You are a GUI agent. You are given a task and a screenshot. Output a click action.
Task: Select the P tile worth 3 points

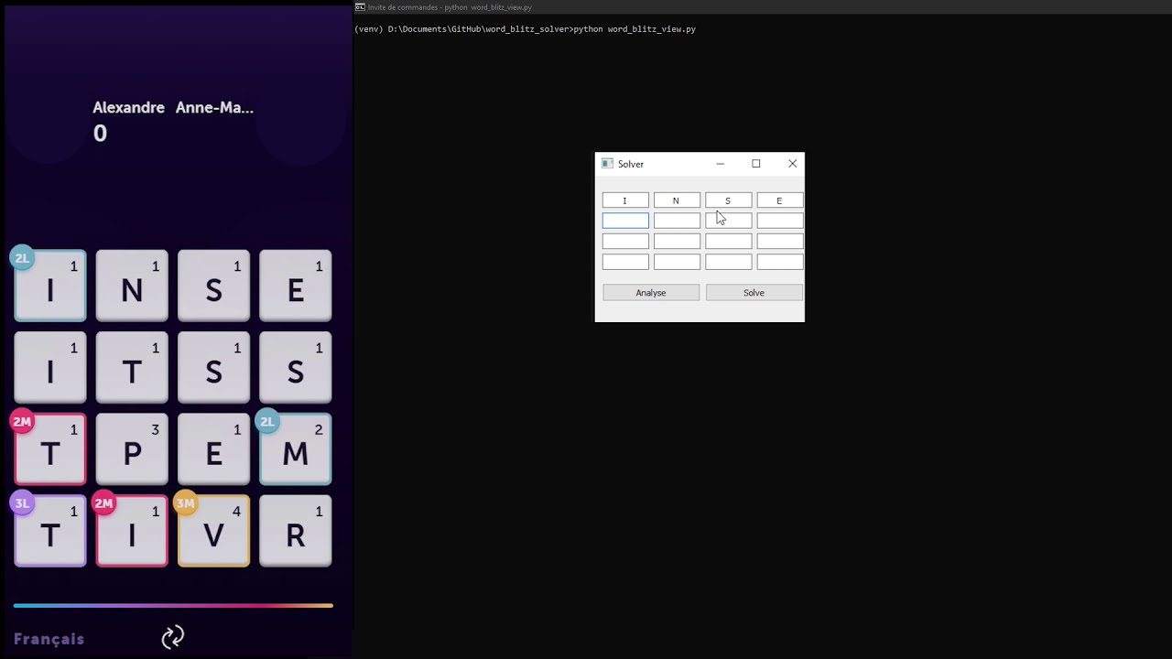pyautogui.click(x=132, y=448)
